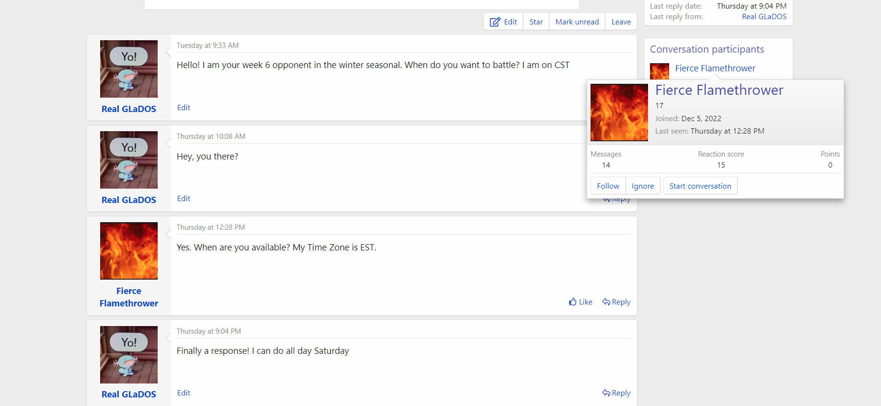Open Fierce Flamethrower's profile from the popup title
The width and height of the screenshot is (881, 406).
click(719, 90)
